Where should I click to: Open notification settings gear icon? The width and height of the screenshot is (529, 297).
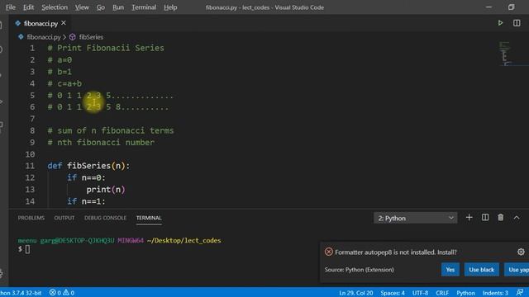point(521,252)
